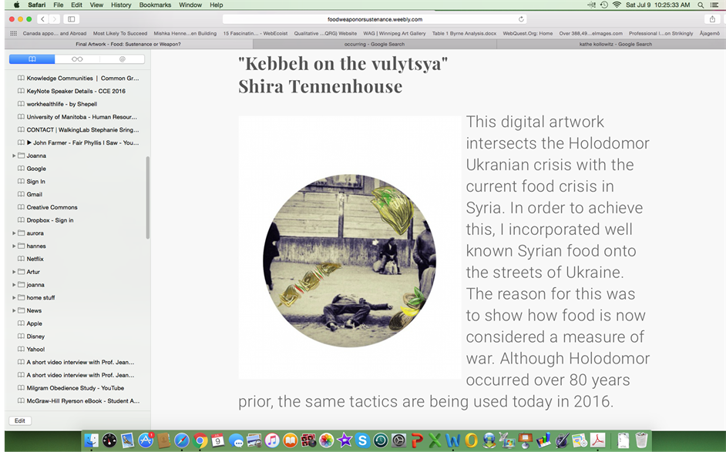Open the Share button in Safari toolbar
726x452 pixels.
pyautogui.click(x=712, y=19)
